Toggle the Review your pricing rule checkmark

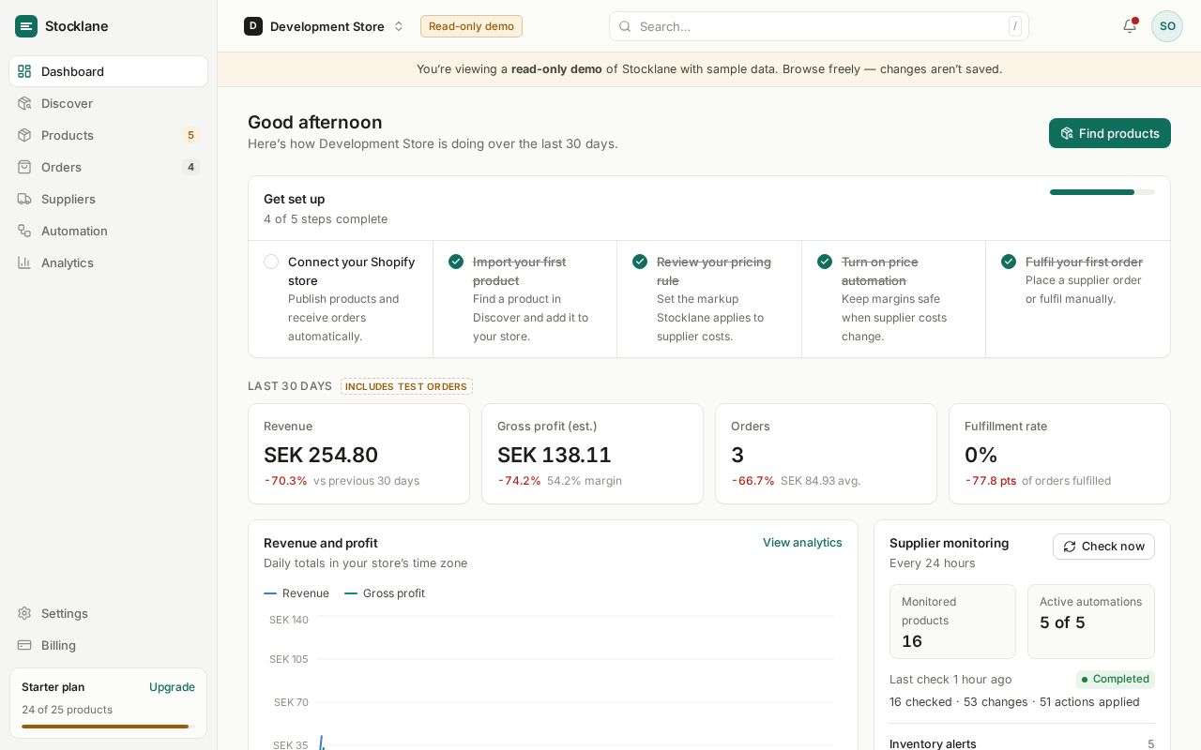640,262
